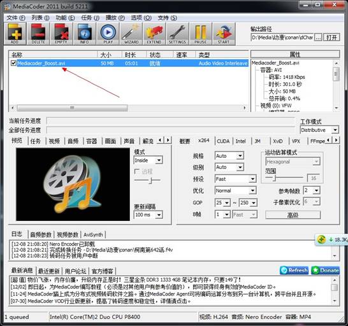Viewport: 348px width, 326px height.
Task: Switch to the 音频 tab
Action: [73, 141]
